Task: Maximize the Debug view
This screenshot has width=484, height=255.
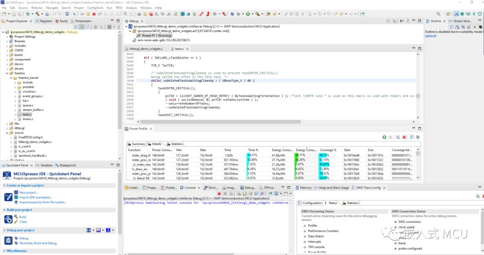Action: 419,21
